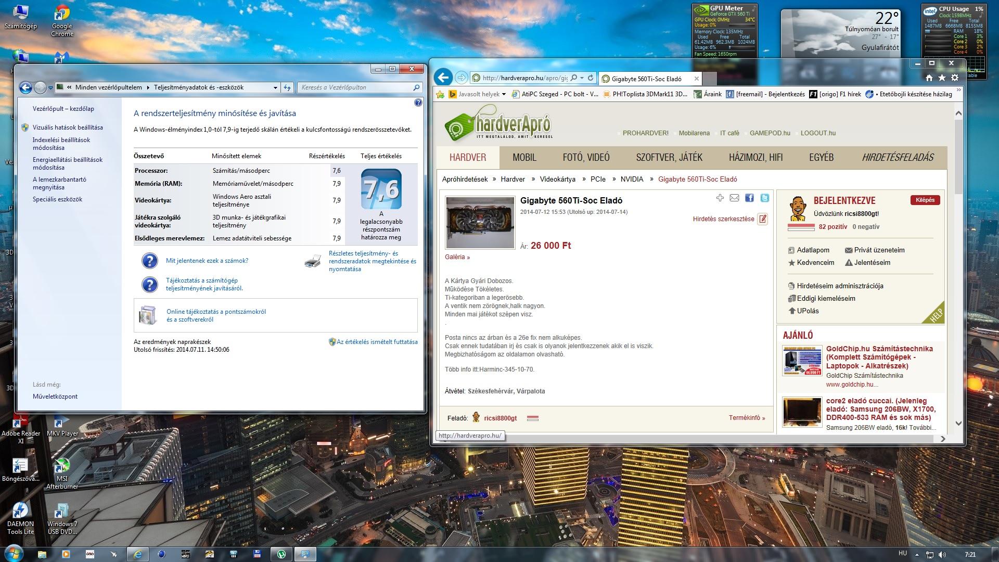Viewport: 999px width, 562px height.
Task: Expand favorites bar overflow chevron
Action: tap(959, 91)
